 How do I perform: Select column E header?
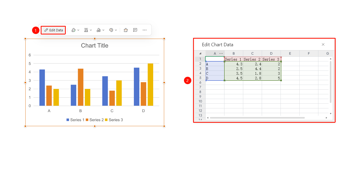coord(290,53)
